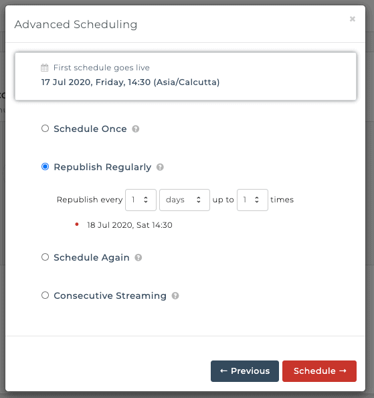Choose the Schedule Again radio button
This screenshot has height=398, width=374.
tap(45, 257)
